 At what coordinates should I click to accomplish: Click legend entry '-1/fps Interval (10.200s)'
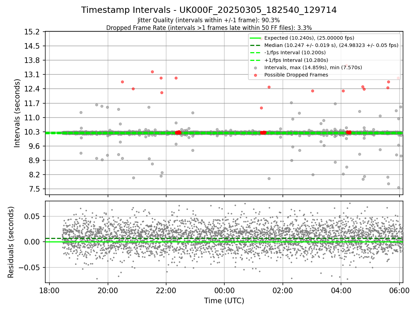point(295,53)
